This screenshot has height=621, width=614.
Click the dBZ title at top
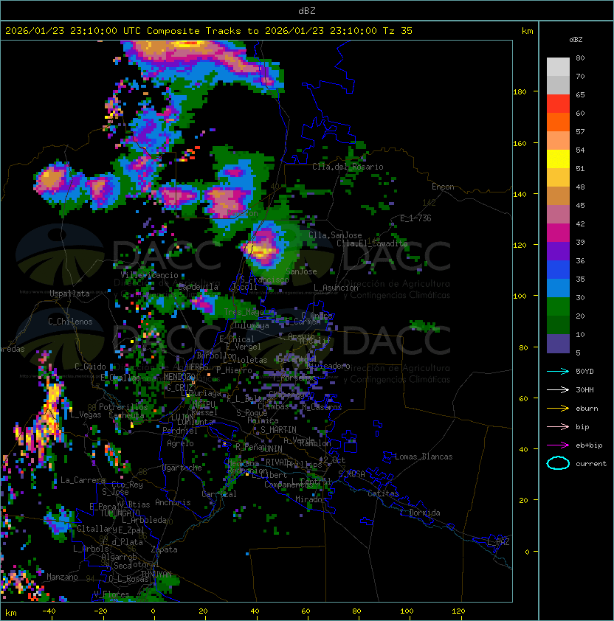pyautogui.click(x=306, y=10)
